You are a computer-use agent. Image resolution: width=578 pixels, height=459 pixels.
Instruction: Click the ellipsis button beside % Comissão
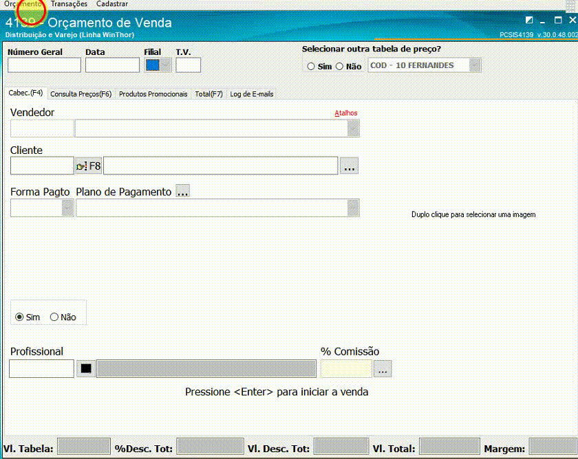[x=383, y=369]
